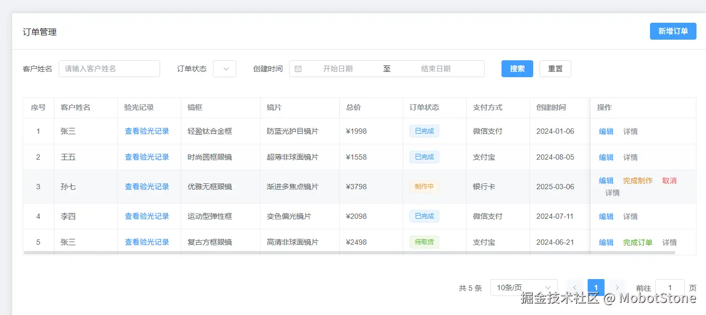The width and height of the screenshot is (706, 315).
Task: Click the next page arrow in pagination
Action: tap(617, 287)
